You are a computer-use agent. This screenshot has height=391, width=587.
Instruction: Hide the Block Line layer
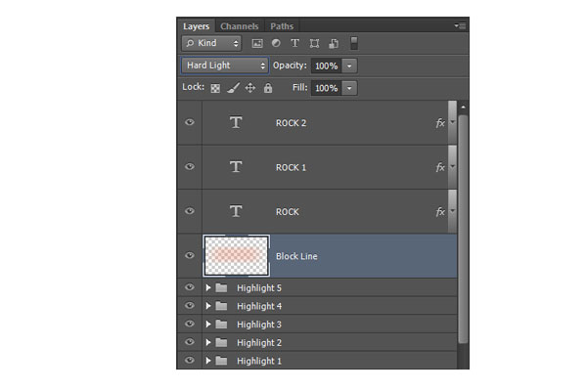190,255
